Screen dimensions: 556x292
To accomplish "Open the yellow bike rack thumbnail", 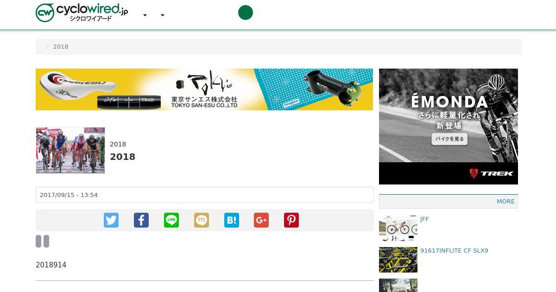I will [398, 260].
